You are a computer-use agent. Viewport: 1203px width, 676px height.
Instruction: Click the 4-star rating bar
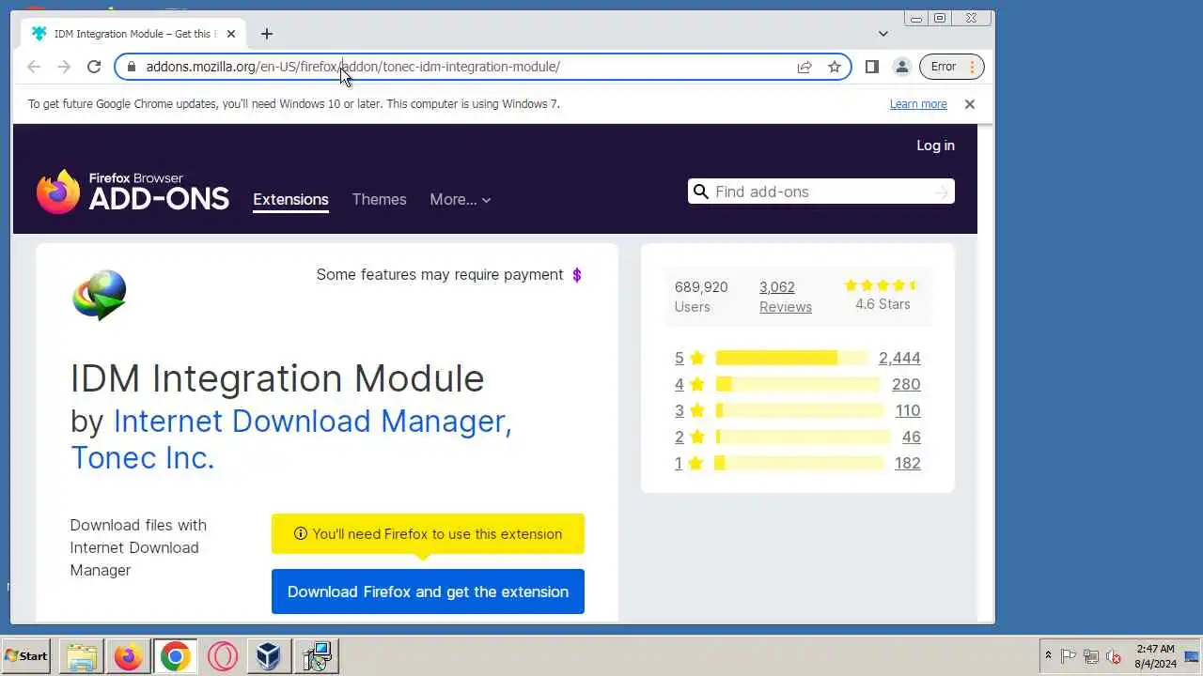tap(798, 384)
